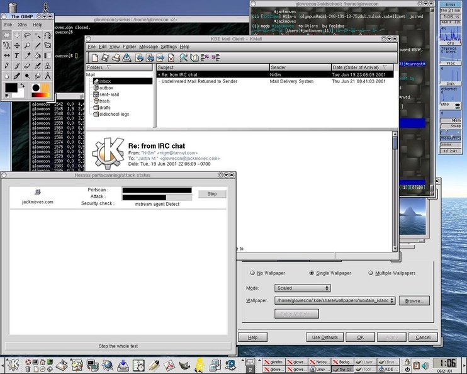Image resolution: width=467 pixels, height=374 pixels.
Task: Open the Message menu in KMail
Action: tap(149, 47)
